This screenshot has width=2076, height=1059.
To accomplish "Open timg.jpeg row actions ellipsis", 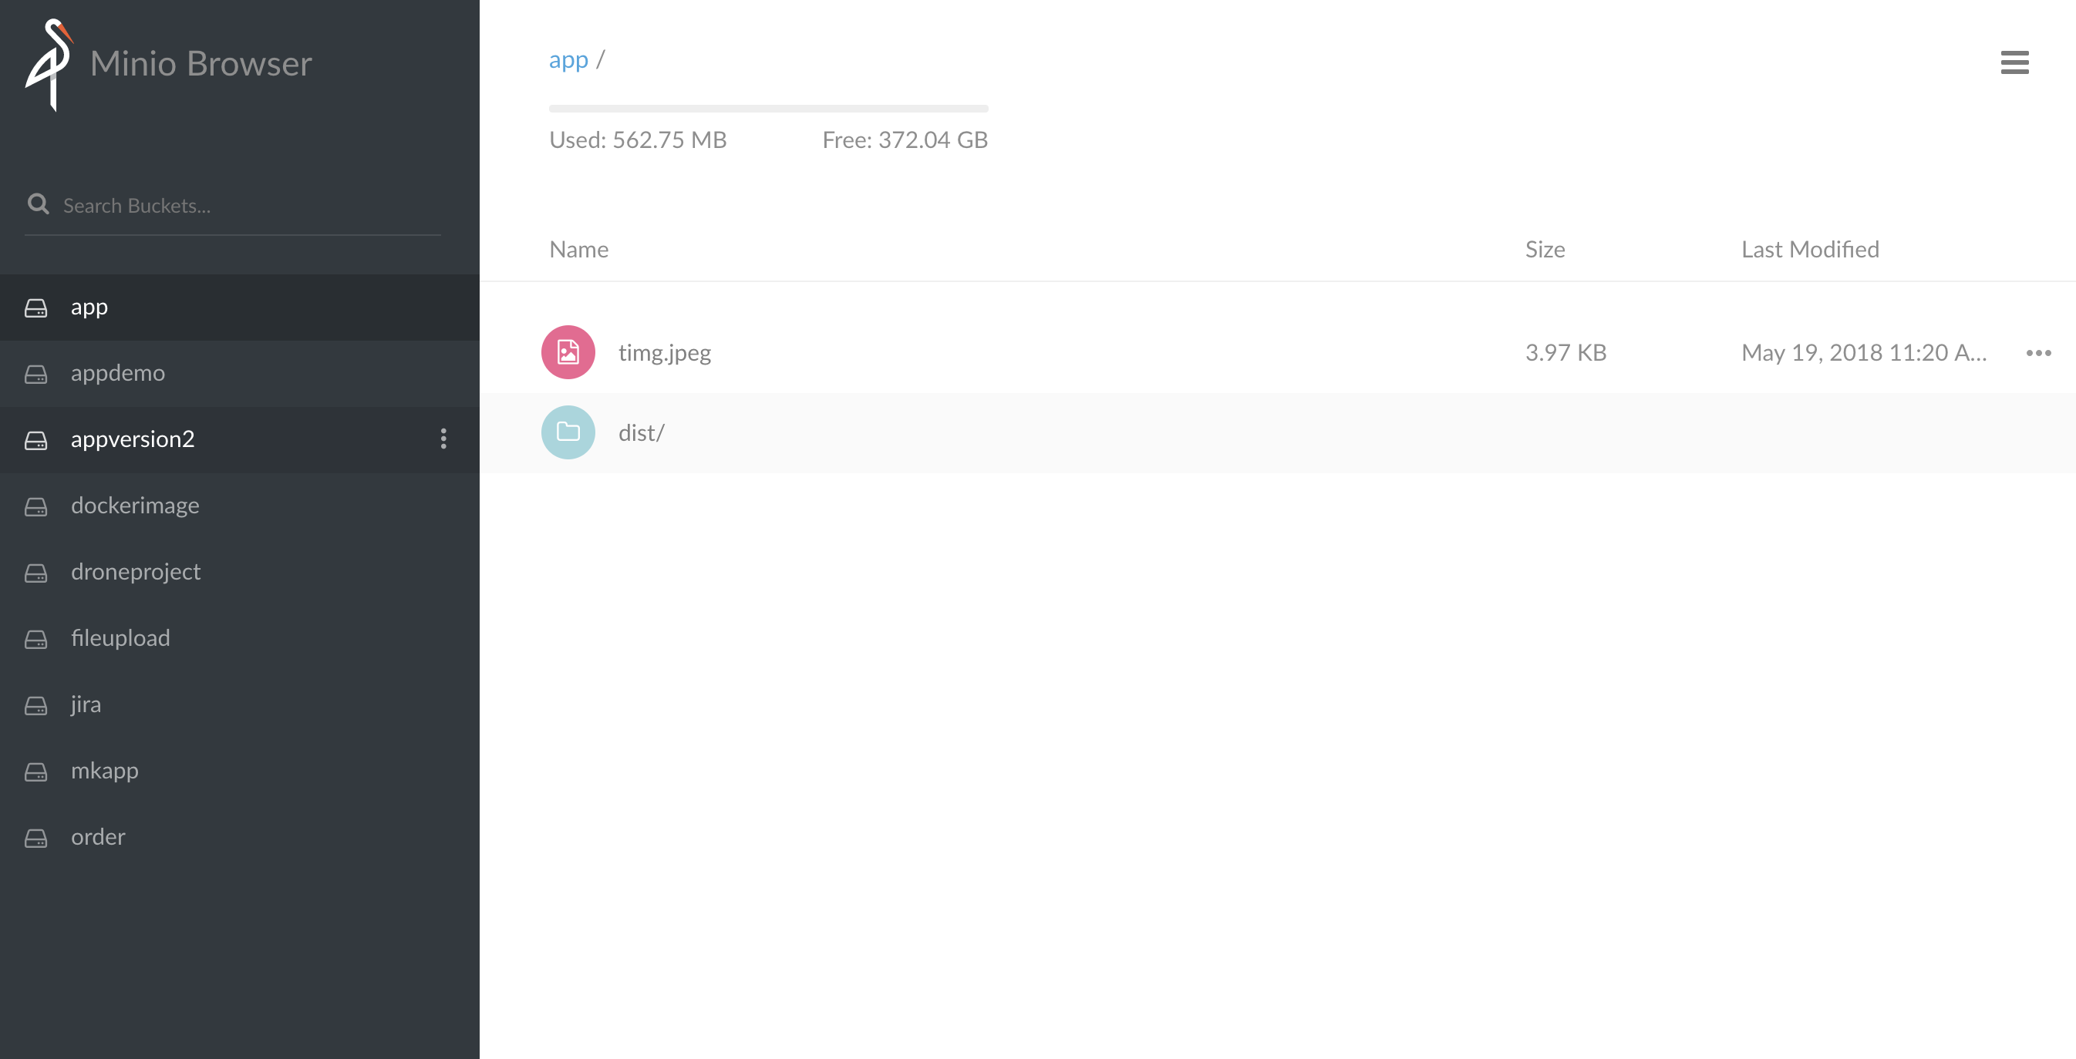I will (2038, 353).
